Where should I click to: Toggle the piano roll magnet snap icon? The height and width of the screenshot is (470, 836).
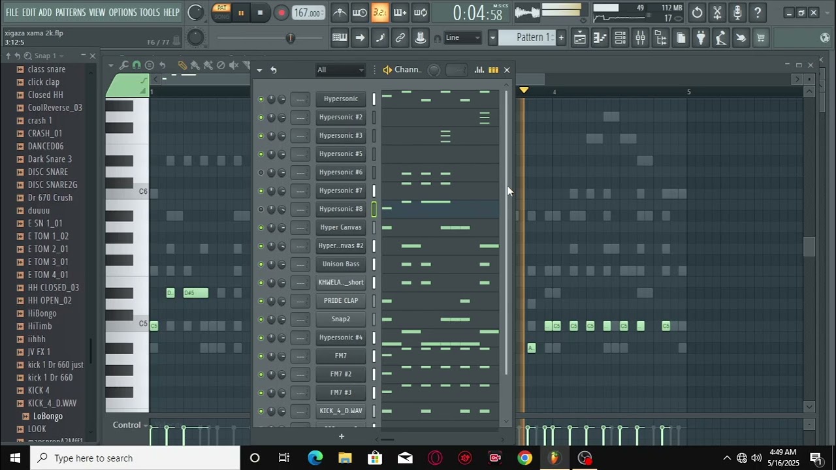137,65
